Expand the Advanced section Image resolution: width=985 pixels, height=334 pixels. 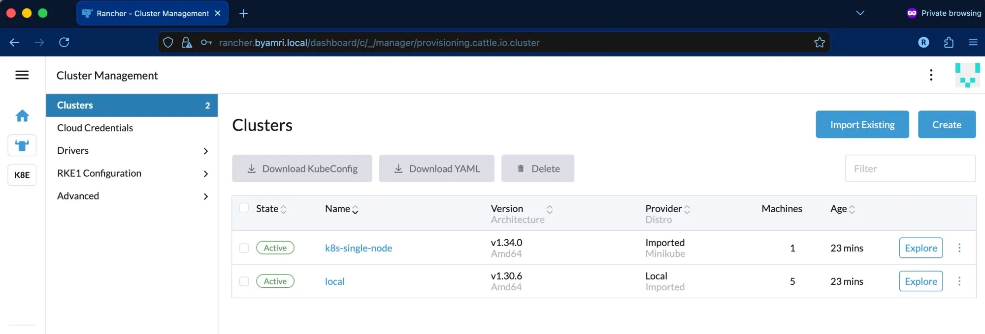tap(206, 196)
